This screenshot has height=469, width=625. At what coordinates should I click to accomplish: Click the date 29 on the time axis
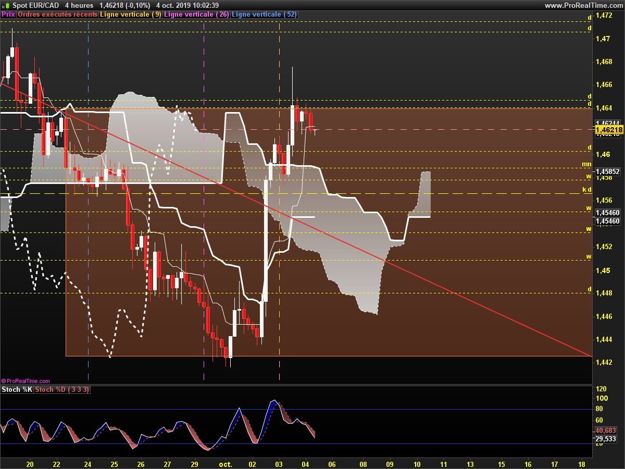click(x=195, y=464)
